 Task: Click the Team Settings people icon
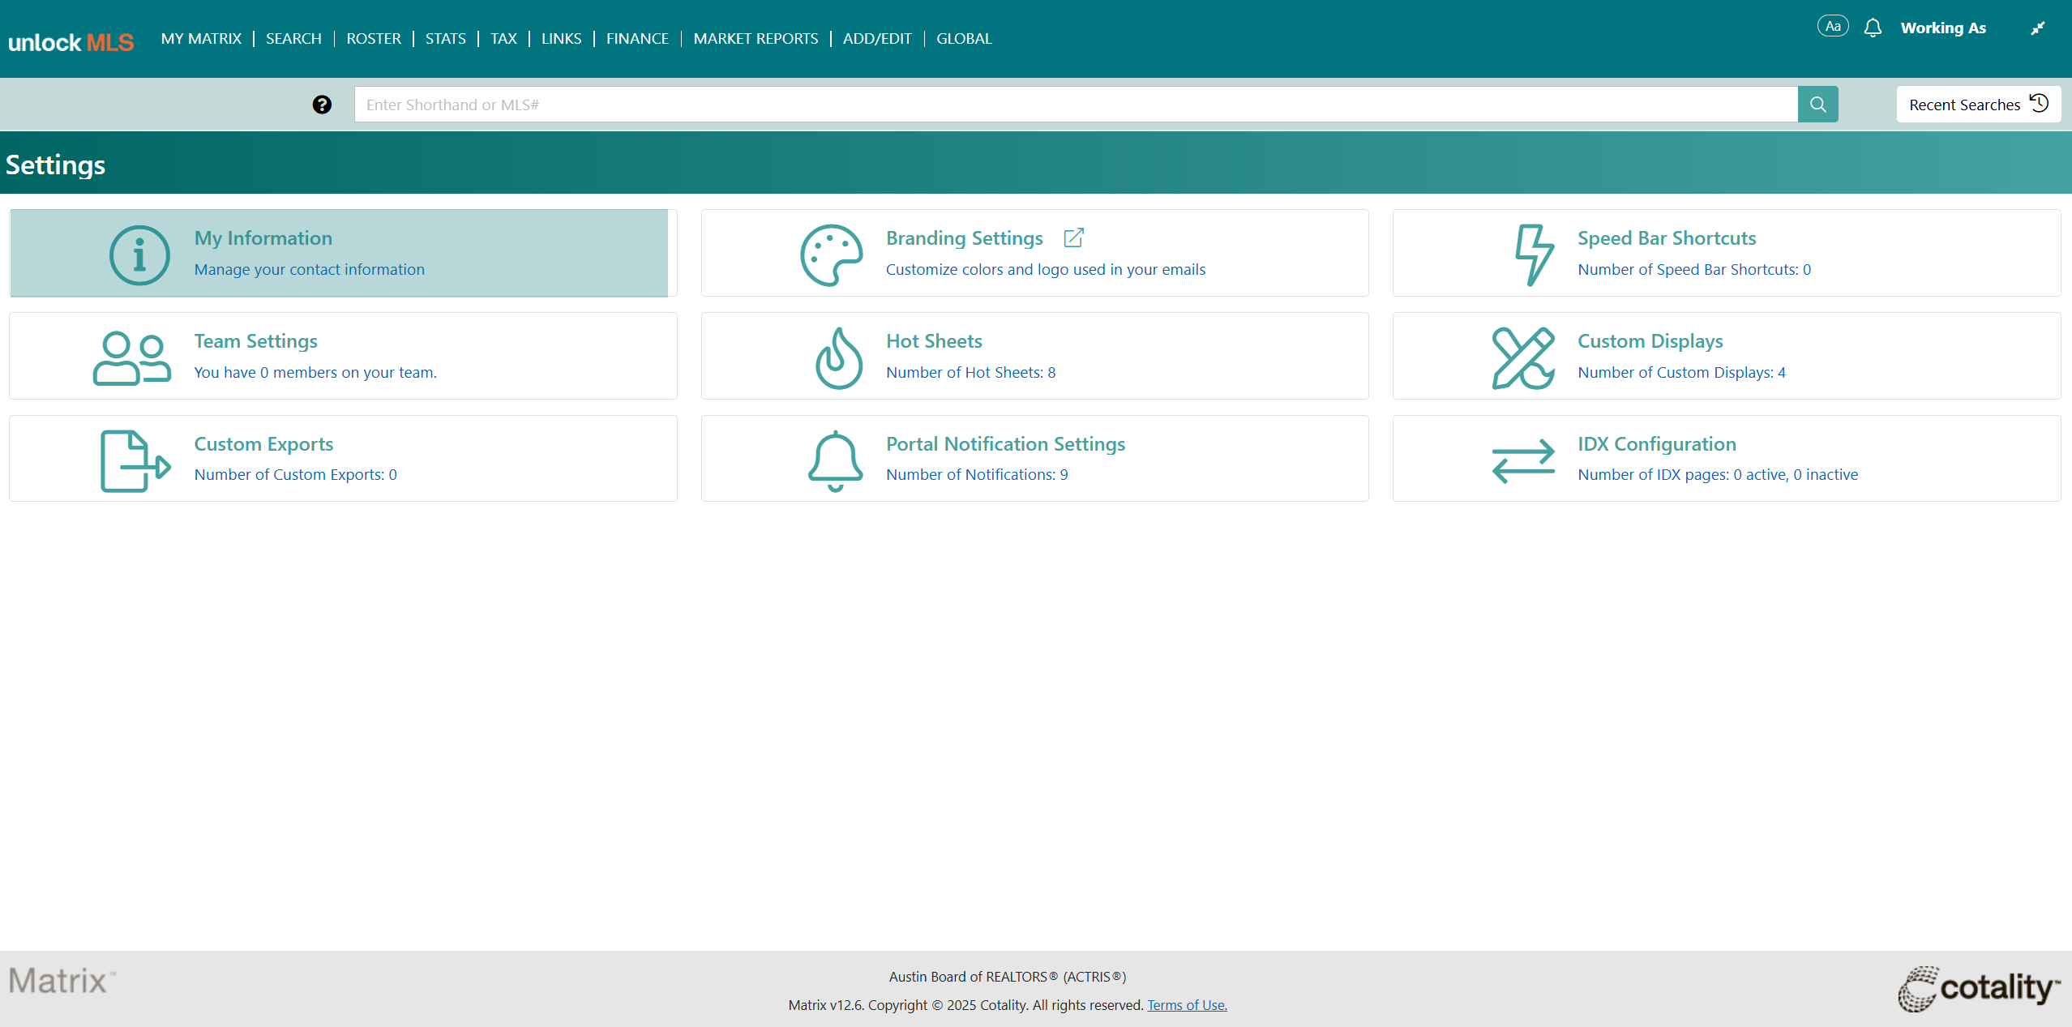click(131, 357)
